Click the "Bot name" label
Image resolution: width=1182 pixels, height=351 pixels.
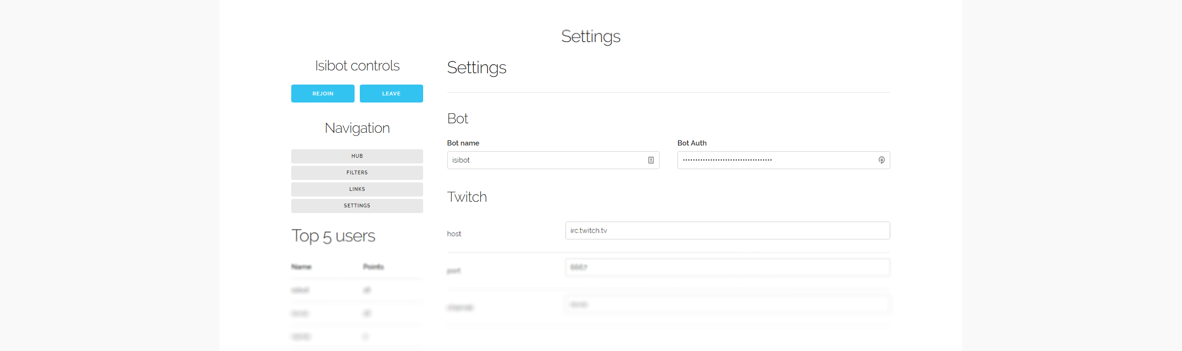coord(463,143)
